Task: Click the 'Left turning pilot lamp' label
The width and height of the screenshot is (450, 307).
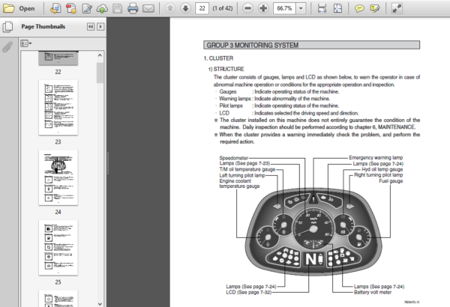Action: coord(242,175)
